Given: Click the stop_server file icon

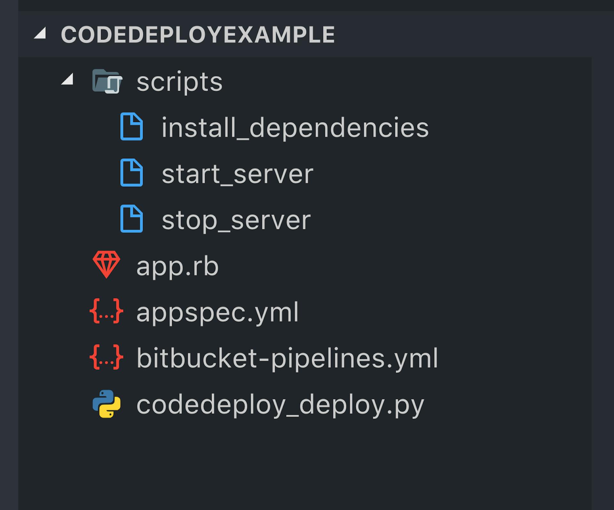Looking at the screenshot, I should pyautogui.click(x=131, y=219).
